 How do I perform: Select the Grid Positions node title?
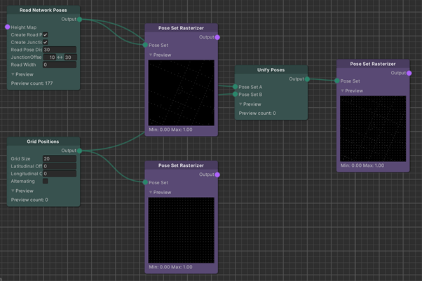coord(43,142)
